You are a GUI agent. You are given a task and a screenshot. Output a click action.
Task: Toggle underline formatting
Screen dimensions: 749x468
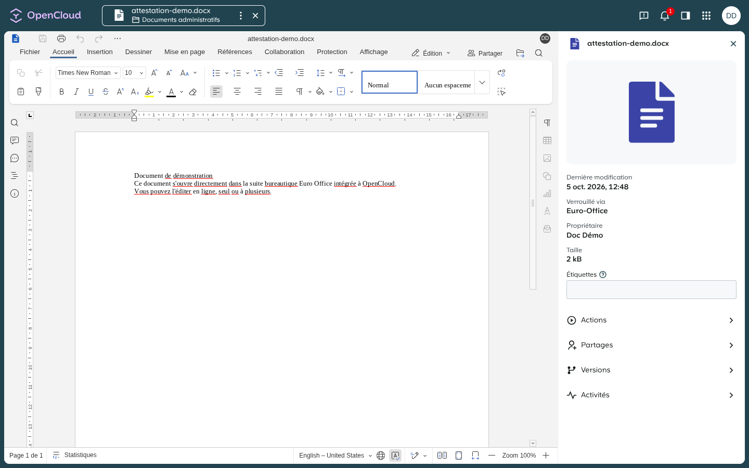91,92
